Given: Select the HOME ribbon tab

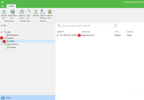Looking at the screenshot, I should click(11, 6).
